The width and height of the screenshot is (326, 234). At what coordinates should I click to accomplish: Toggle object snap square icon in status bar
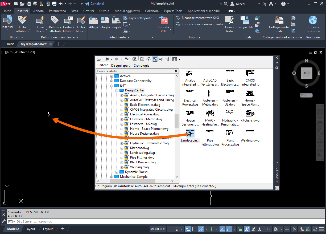tap(229, 229)
